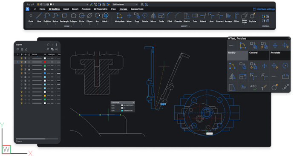Open linetype dropdown of the red layer
Image resolution: width=294 pixels, height=156 pixels.
[x=55, y=62]
